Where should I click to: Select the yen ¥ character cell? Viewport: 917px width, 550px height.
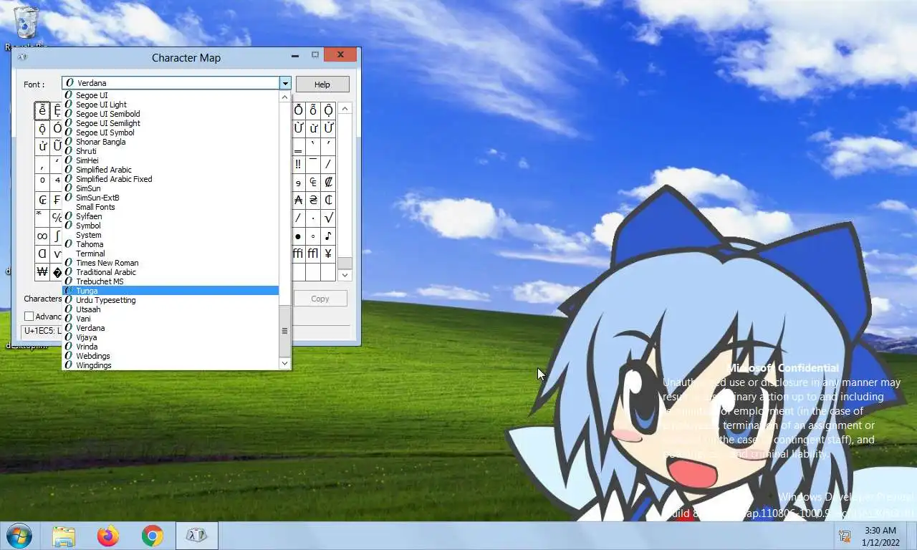pyautogui.click(x=328, y=254)
